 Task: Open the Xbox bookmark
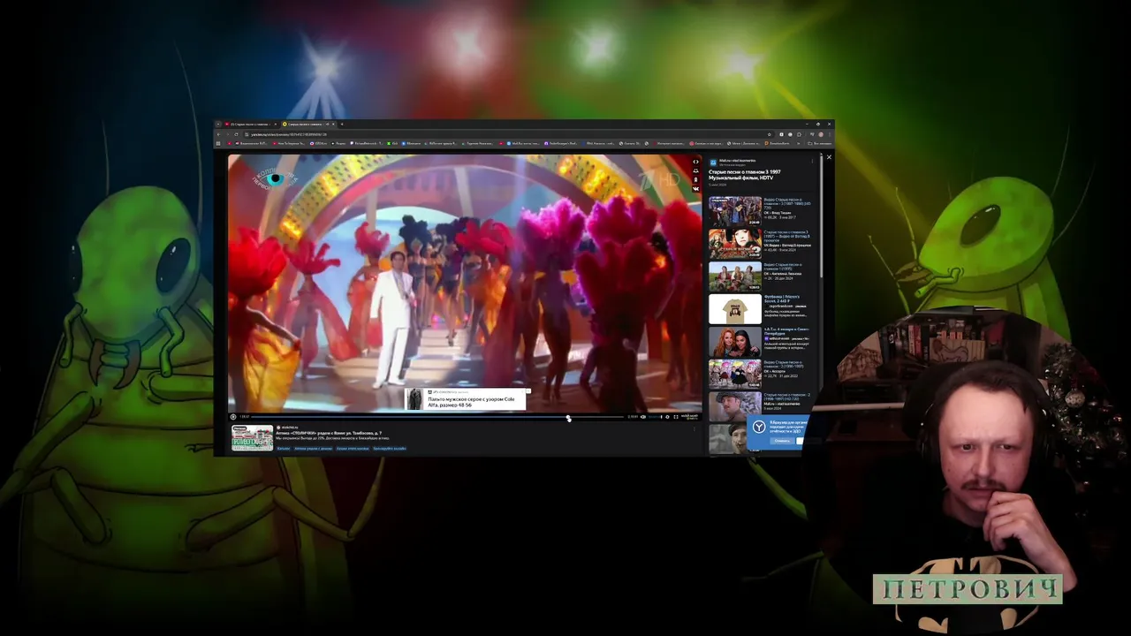(393, 143)
